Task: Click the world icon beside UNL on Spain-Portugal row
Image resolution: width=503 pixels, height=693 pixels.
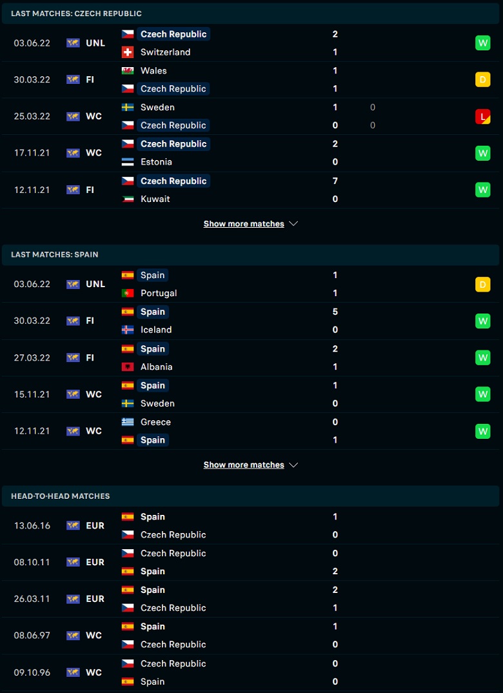Action: point(73,284)
